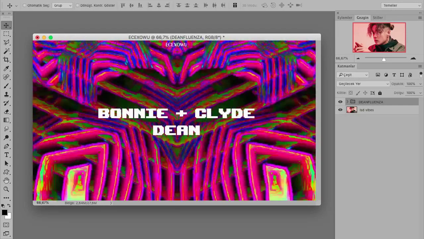The image size is (424, 239).
Task: Switch to the Eylemler tab
Action: (344, 18)
